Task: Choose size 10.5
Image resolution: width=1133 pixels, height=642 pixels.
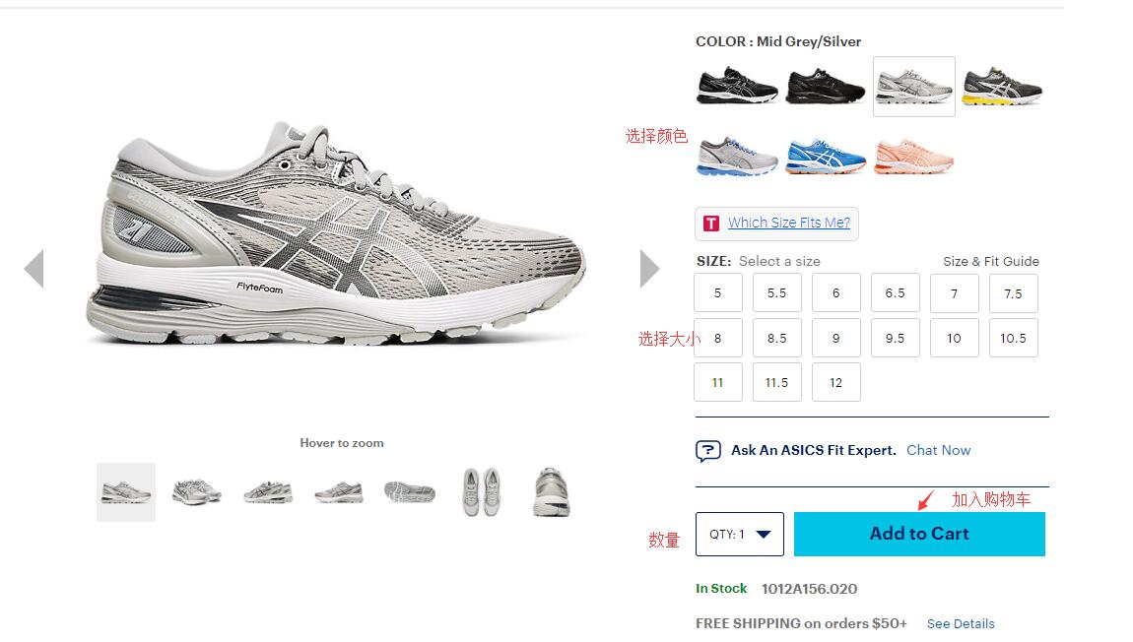Action: [1013, 338]
